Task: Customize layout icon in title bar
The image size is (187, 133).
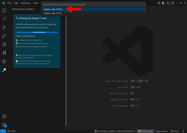Action: (x=159, y=3)
